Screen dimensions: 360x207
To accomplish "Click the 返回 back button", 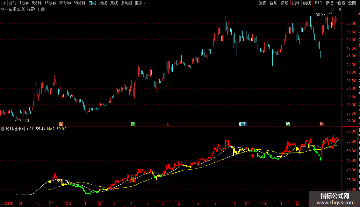I will coord(352,3).
